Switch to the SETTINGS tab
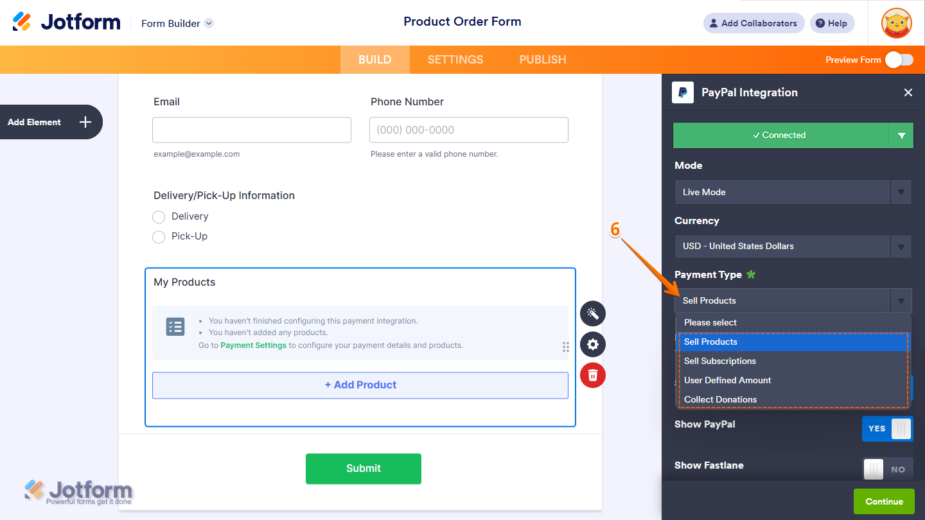The height and width of the screenshot is (520, 925). 455,60
